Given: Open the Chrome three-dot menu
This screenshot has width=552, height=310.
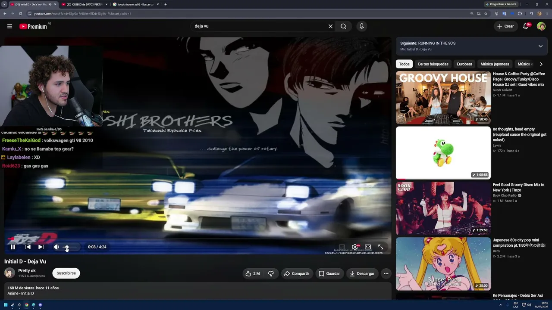Looking at the screenshot, I should coord(547,13).
